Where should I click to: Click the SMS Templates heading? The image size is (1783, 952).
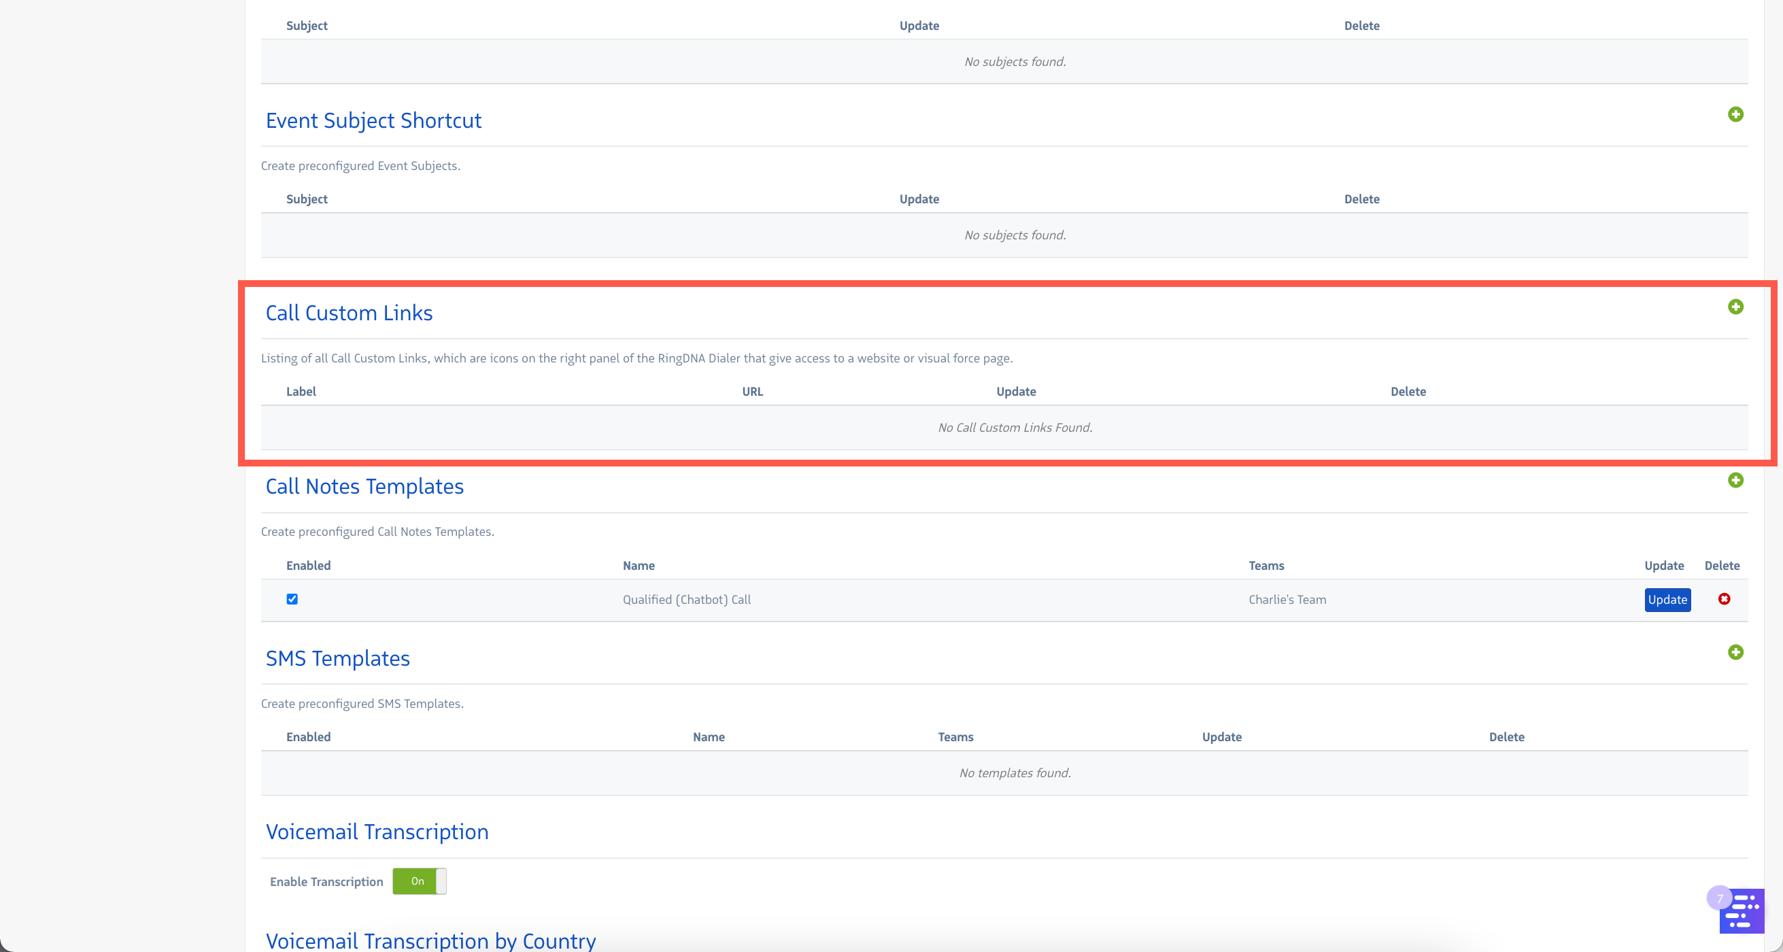pos(338,658)
